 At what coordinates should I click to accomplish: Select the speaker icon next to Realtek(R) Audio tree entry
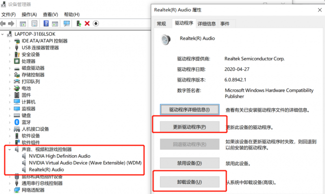(x=24, y=170)
